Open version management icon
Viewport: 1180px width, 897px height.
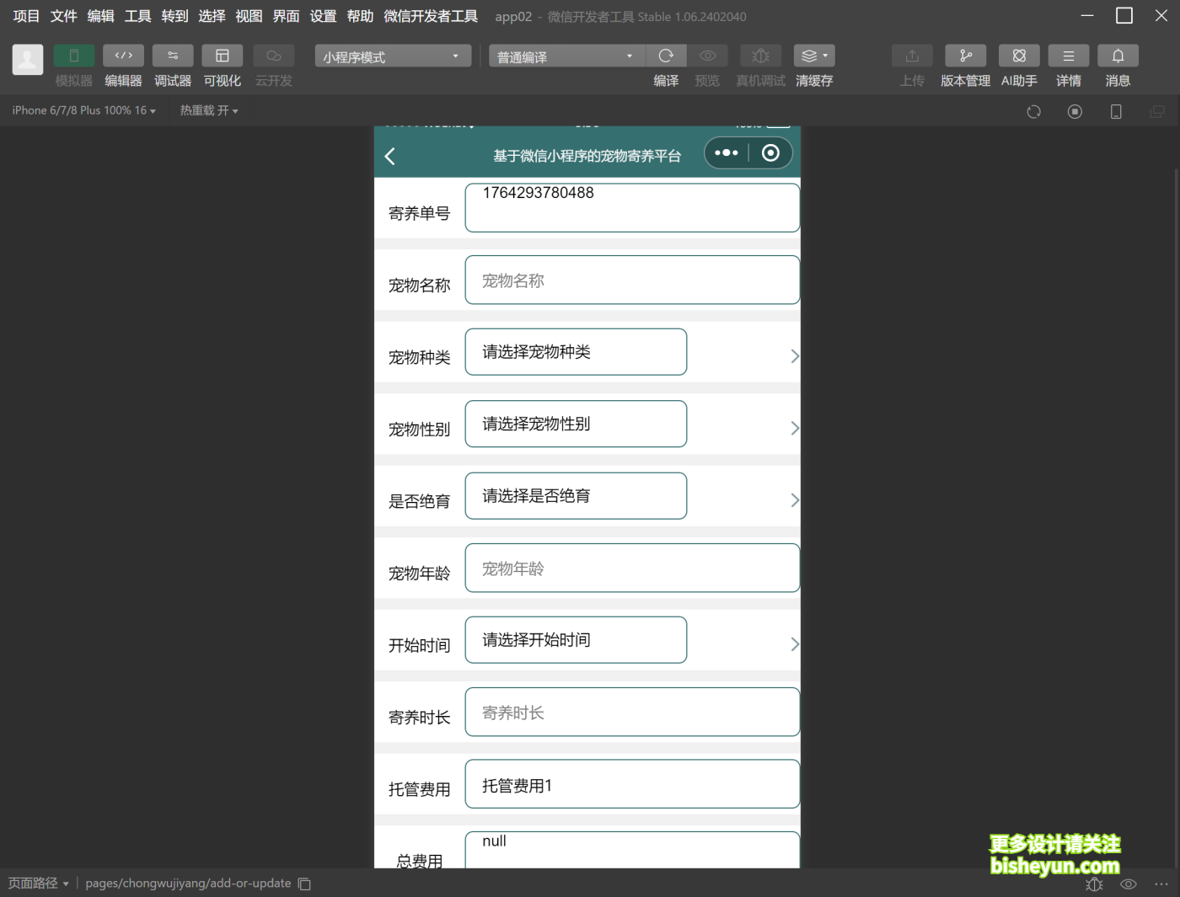click(x=965, y=56)
